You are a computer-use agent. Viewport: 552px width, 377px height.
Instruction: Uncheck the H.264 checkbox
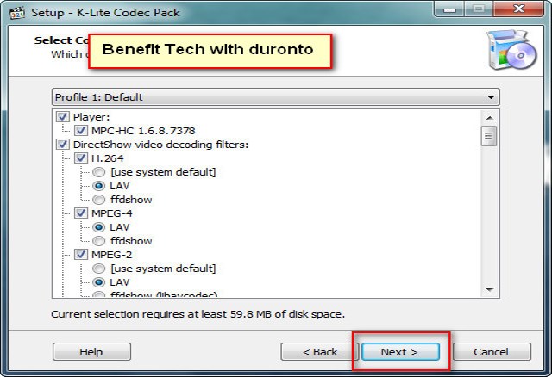coord(81,158)
